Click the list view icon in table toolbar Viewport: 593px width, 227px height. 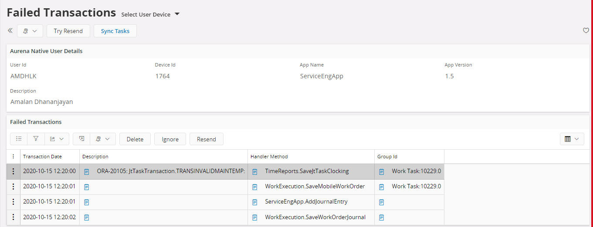pyautogui.click(x=19, y=139)
